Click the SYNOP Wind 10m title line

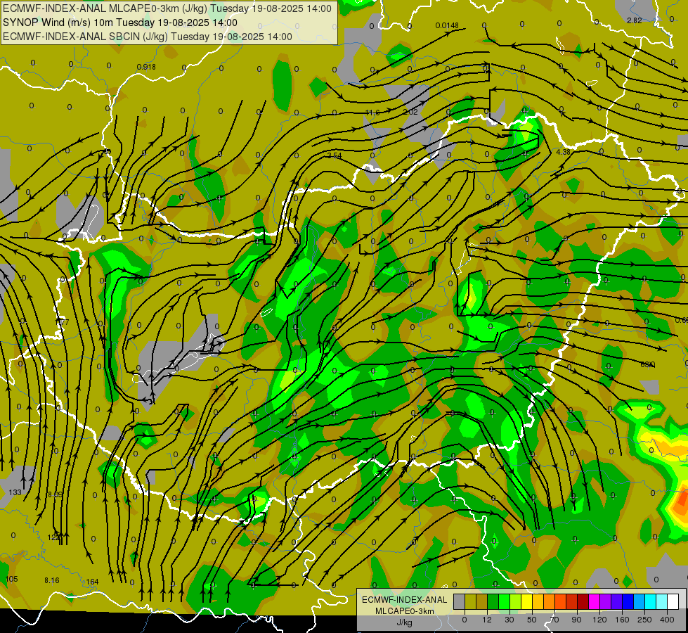tap(119, 23)
